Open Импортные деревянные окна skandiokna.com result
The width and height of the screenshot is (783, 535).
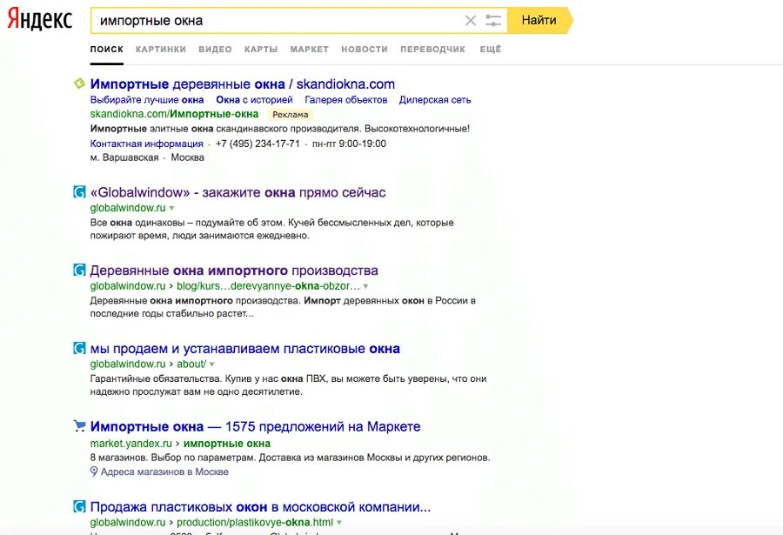(x=243, y=84)
